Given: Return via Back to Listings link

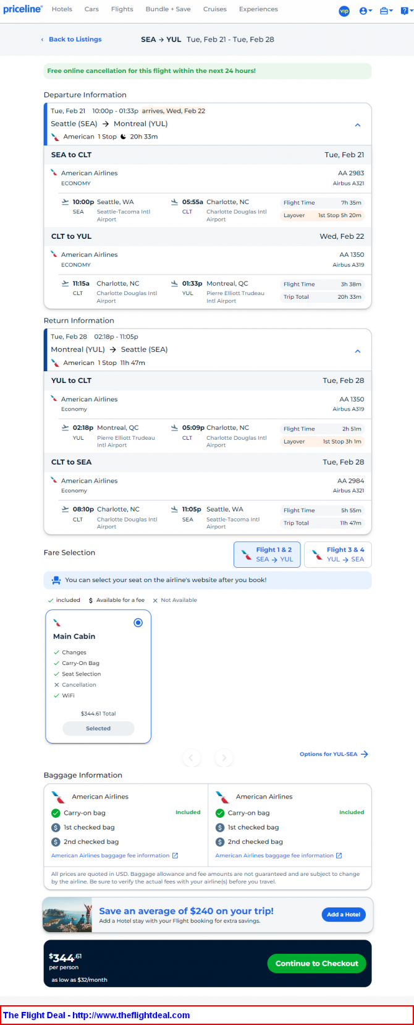Looking at the screenshot, I should coord(71,39).
